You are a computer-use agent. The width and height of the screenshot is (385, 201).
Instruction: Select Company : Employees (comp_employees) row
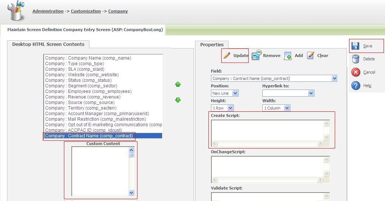tap(103, 91)
